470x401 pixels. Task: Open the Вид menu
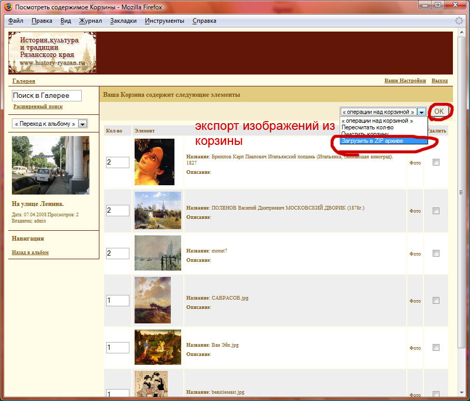pyautogui.click(x=66, y=21)
